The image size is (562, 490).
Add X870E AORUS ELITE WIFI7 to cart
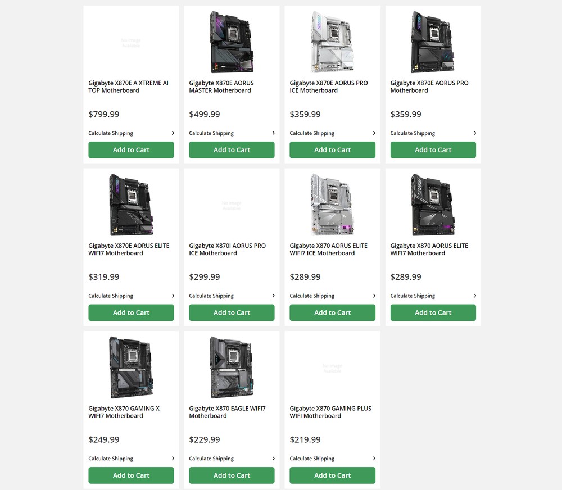(131, 312)
